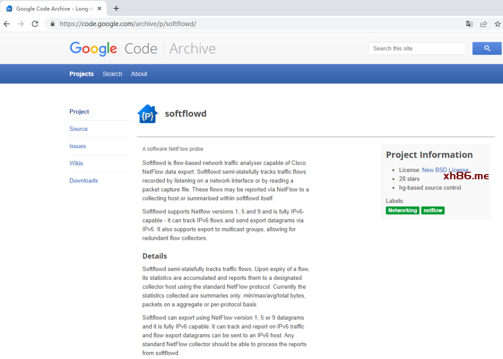
Task: Open Issues in the sidebar
Action: [x=77, y=146]
